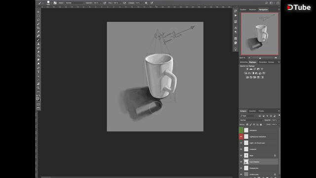Select the Brush tool in toolbox
This screenshot has height=178, width=316.
click(x=39, y=40)
